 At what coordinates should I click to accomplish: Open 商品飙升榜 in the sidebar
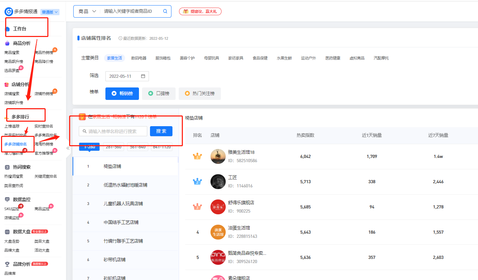tap(14, 62)
